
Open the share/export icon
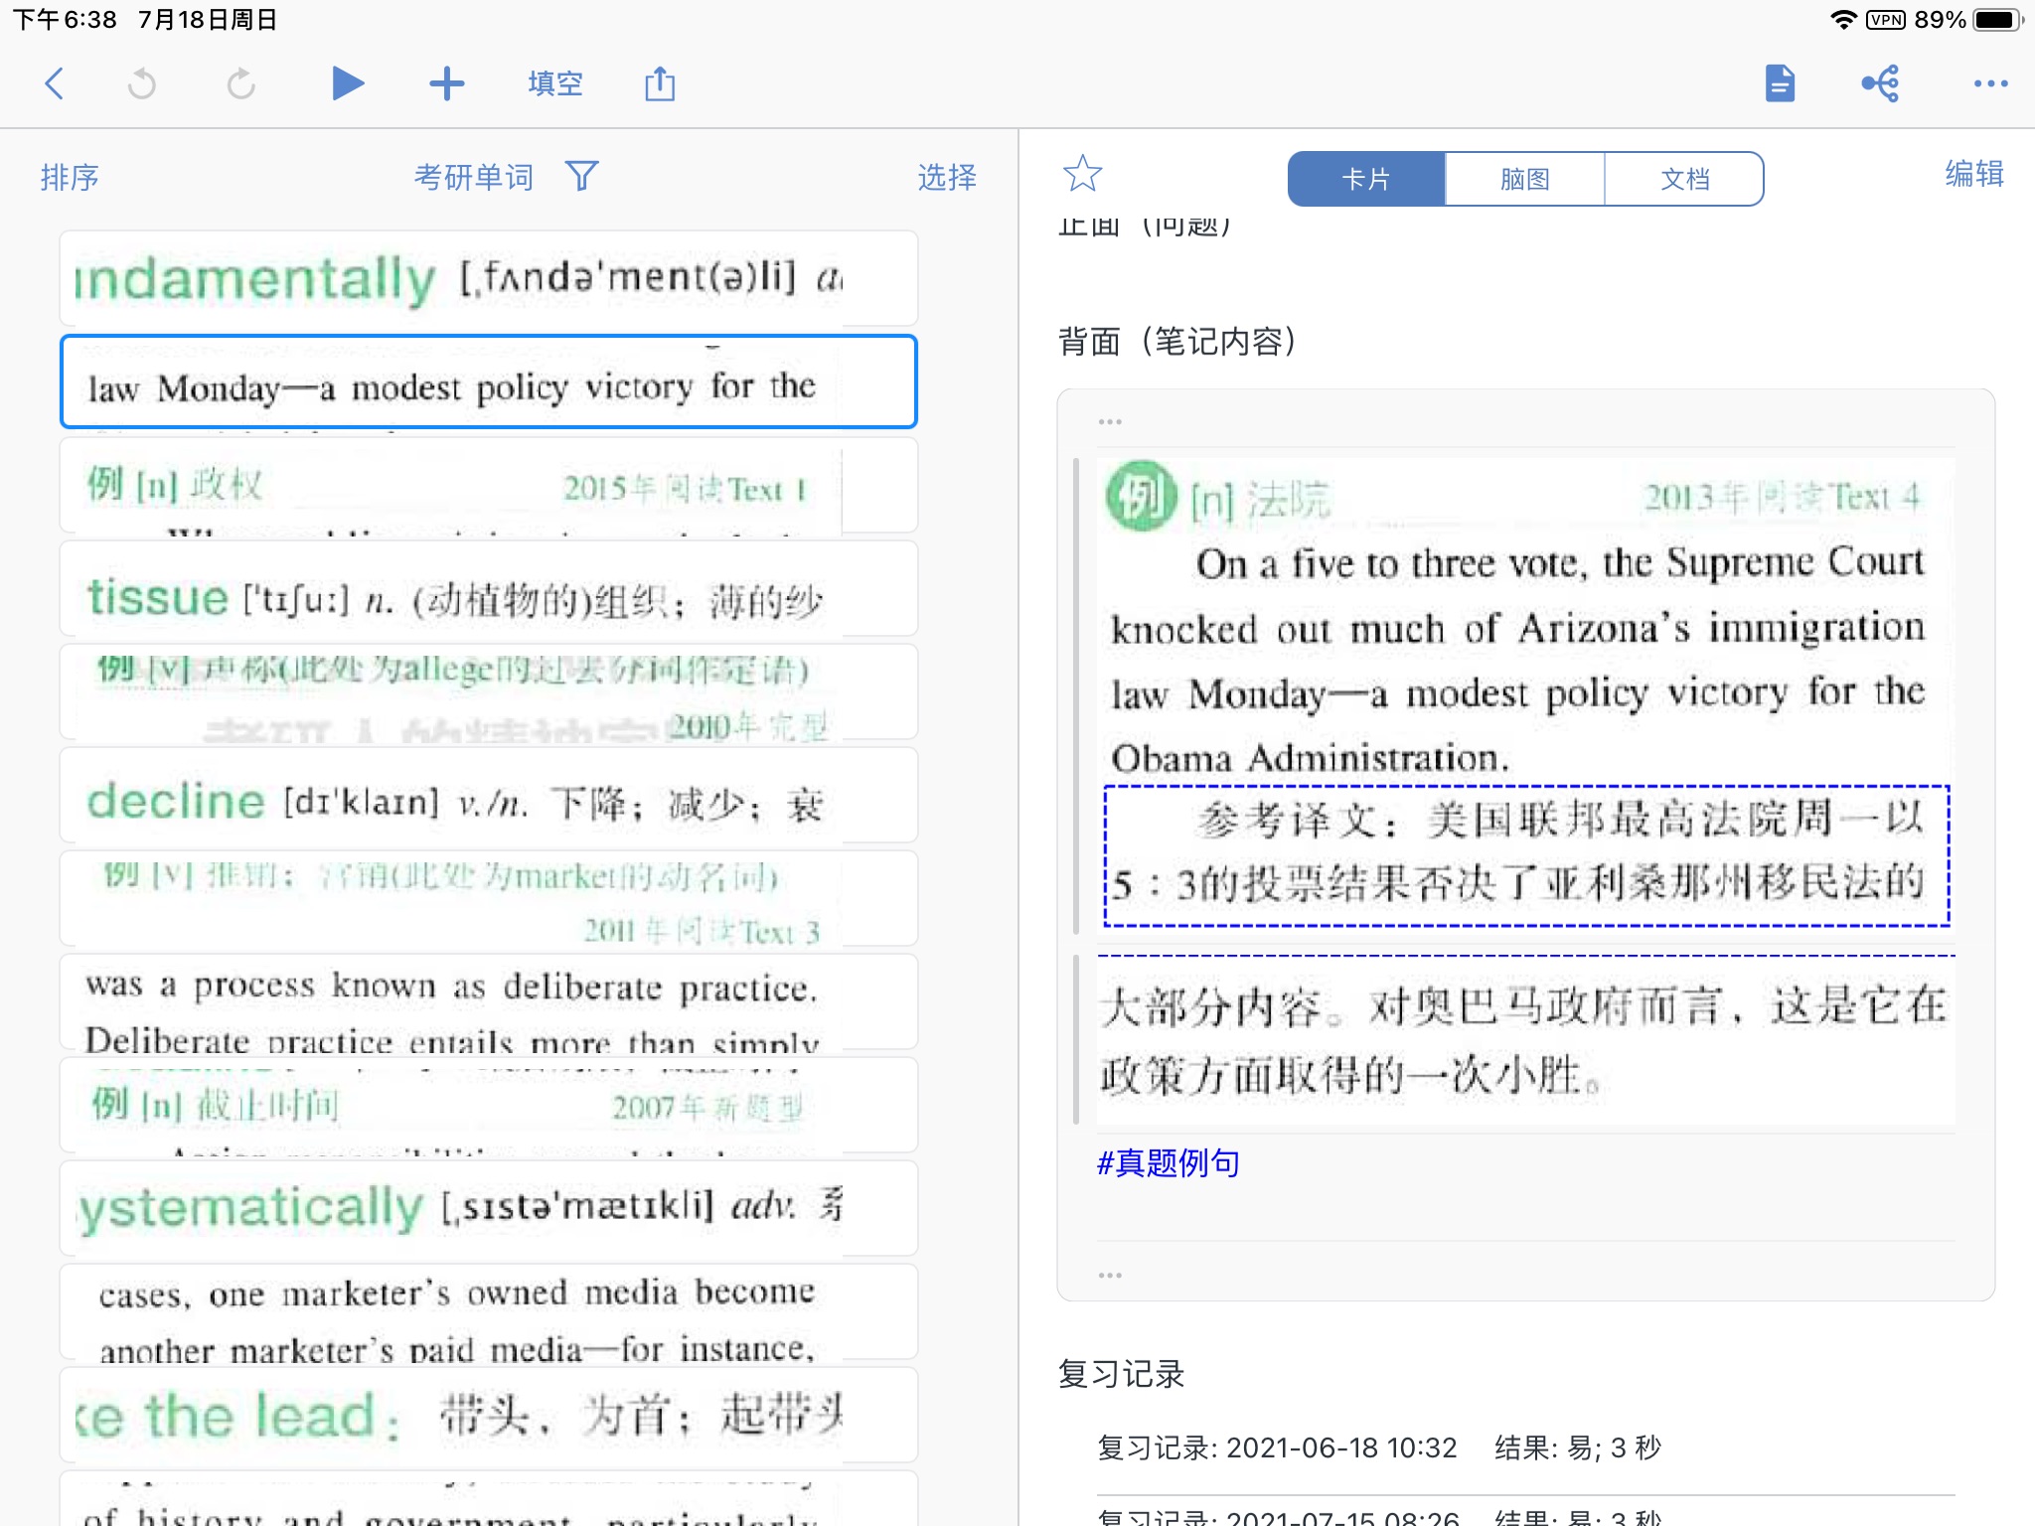click(x=660, y=83)
